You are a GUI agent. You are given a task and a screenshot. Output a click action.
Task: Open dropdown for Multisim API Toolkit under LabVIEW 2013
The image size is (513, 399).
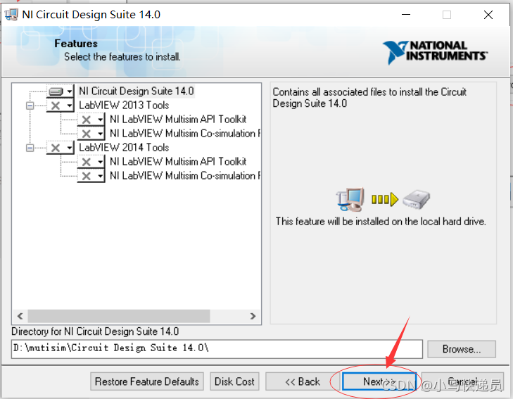(91, 120)
